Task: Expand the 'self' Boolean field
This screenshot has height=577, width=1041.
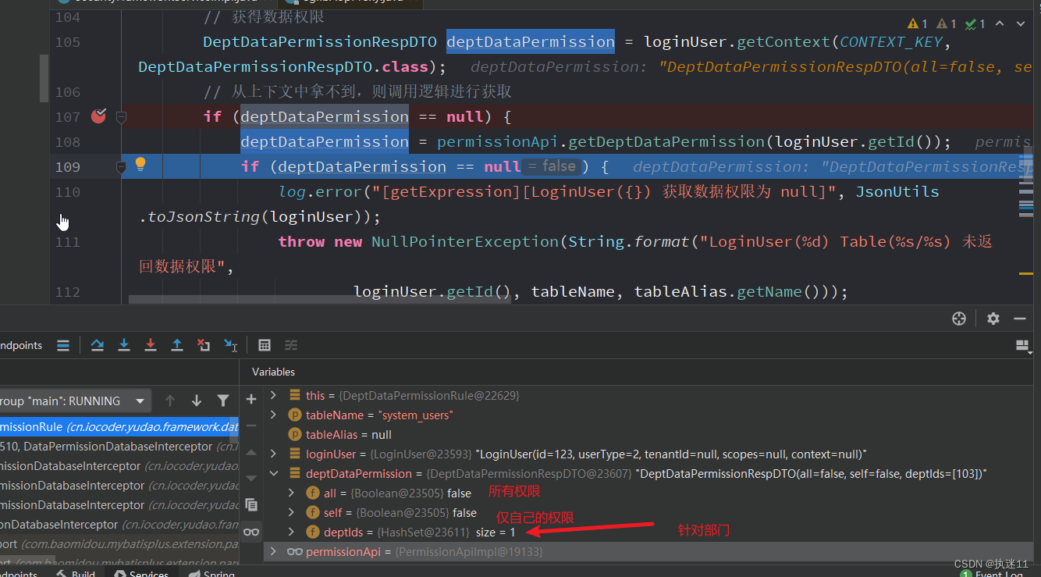Action: [291, 512]
